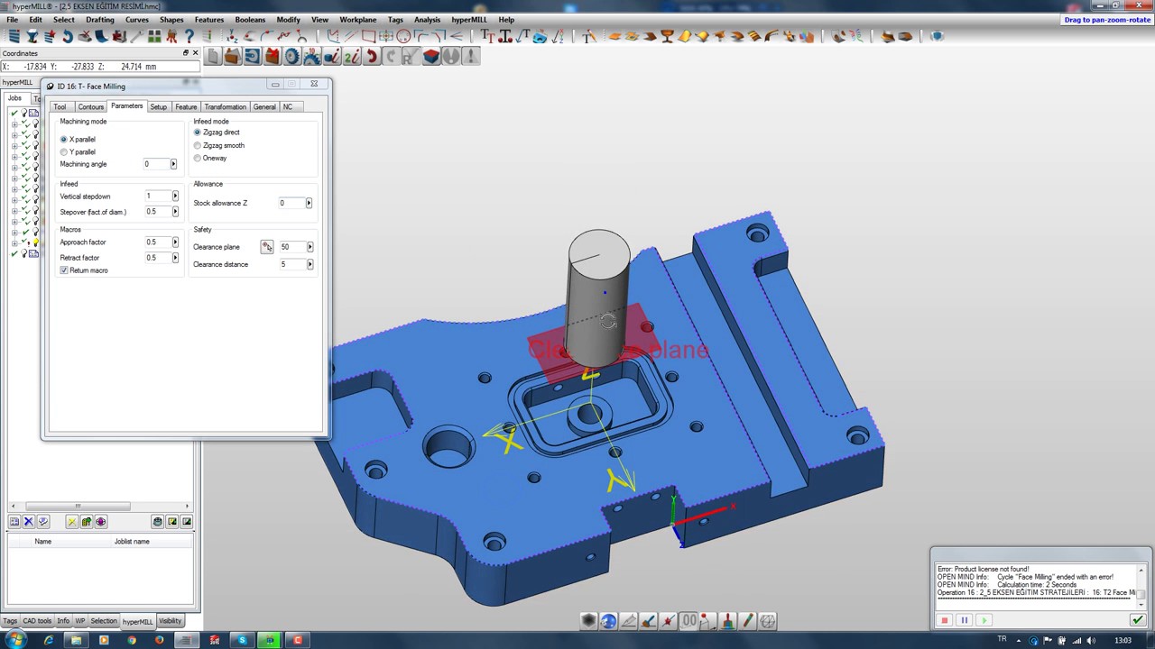This screenshot has width=1155, height=649.
Task: Select Zigzag smooth infeed mode
Action: pyautogui.click(x=198, y=145)
